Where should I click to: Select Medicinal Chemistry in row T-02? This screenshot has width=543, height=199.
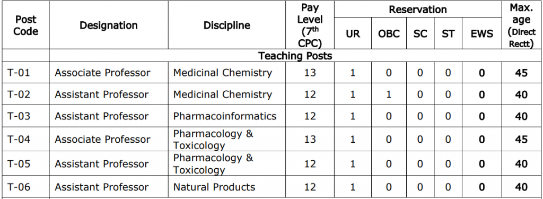(x=223, y=94)
